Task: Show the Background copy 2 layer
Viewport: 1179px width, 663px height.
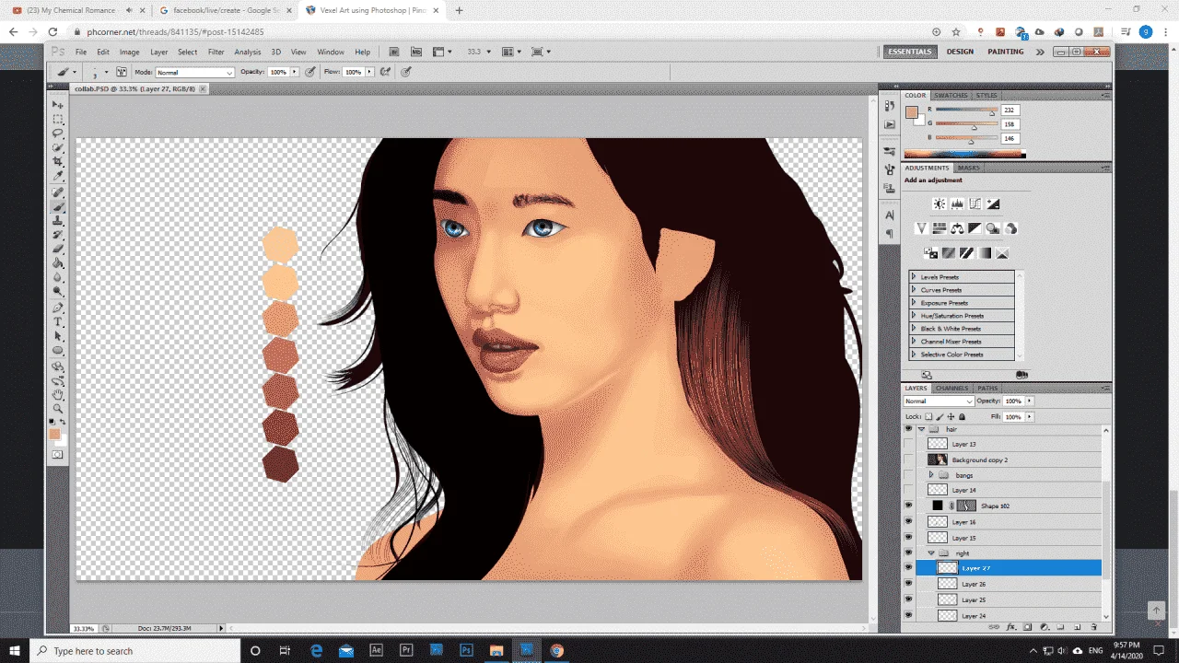Action: point(909,460)
